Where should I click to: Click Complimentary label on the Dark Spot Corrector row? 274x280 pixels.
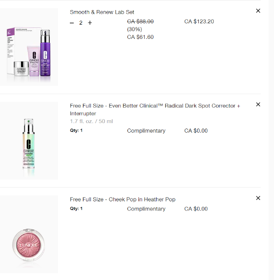point(146,131)
